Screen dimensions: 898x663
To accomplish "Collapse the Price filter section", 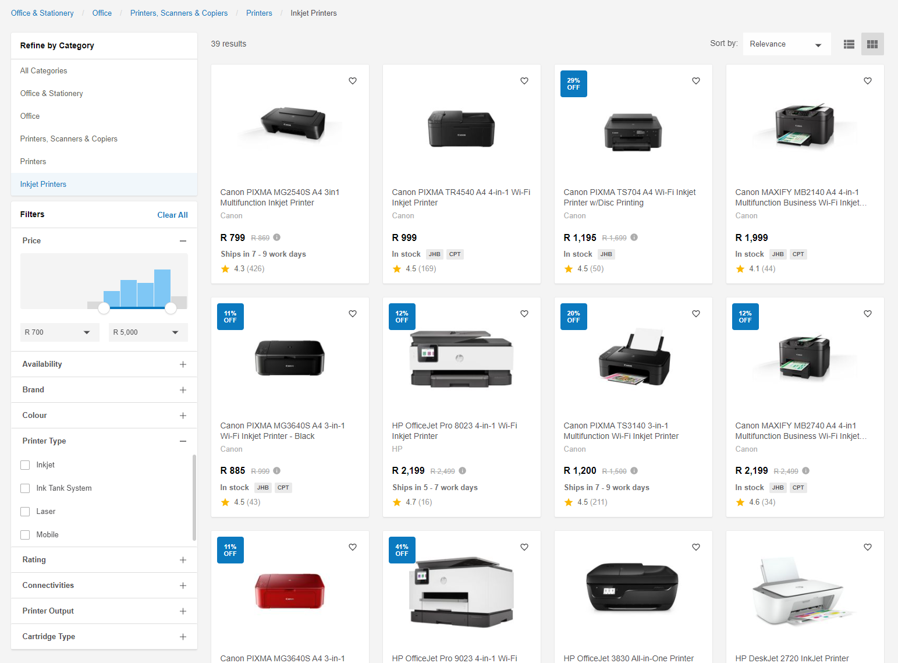I will [x=183, y=241].
